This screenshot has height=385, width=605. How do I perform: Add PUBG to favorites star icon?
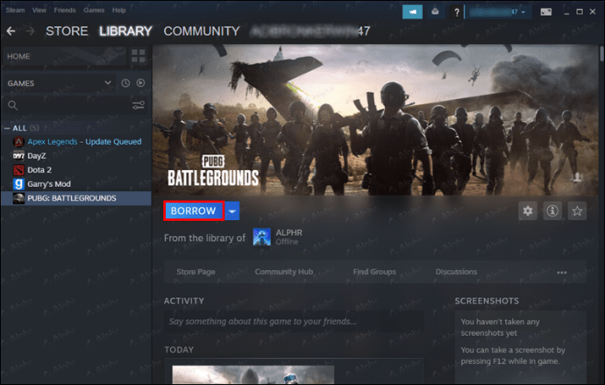(577, 211)
